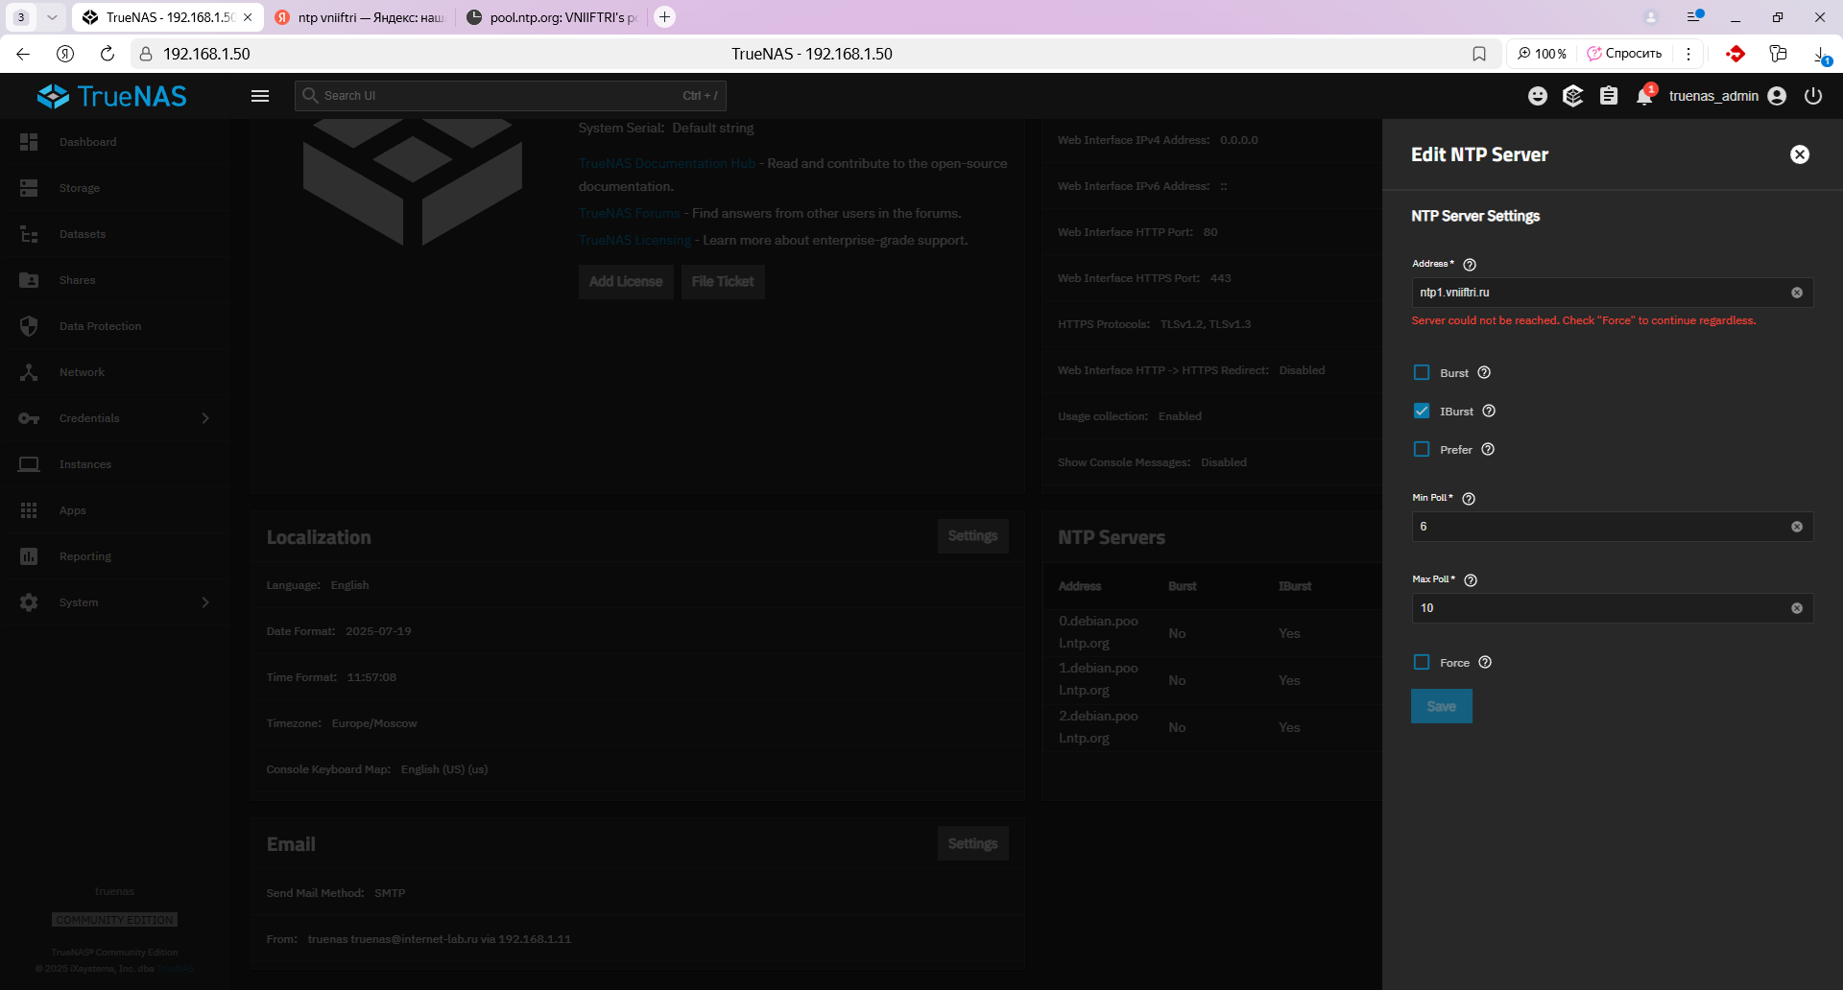Switch to the pool.ntp.org VNIIFTRI tab
Viewport: 1843px width, 990px height.
(552, 17)
